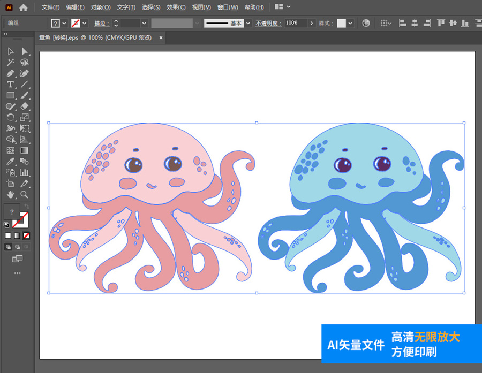Change the screen mode icon
Image resolution: width=482 pixels, height=373 pixels.
(17, 258)
